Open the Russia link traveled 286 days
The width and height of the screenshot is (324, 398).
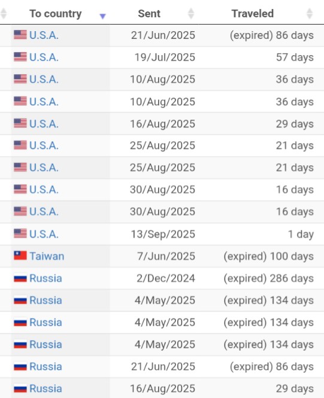click(x=46, y=278)
